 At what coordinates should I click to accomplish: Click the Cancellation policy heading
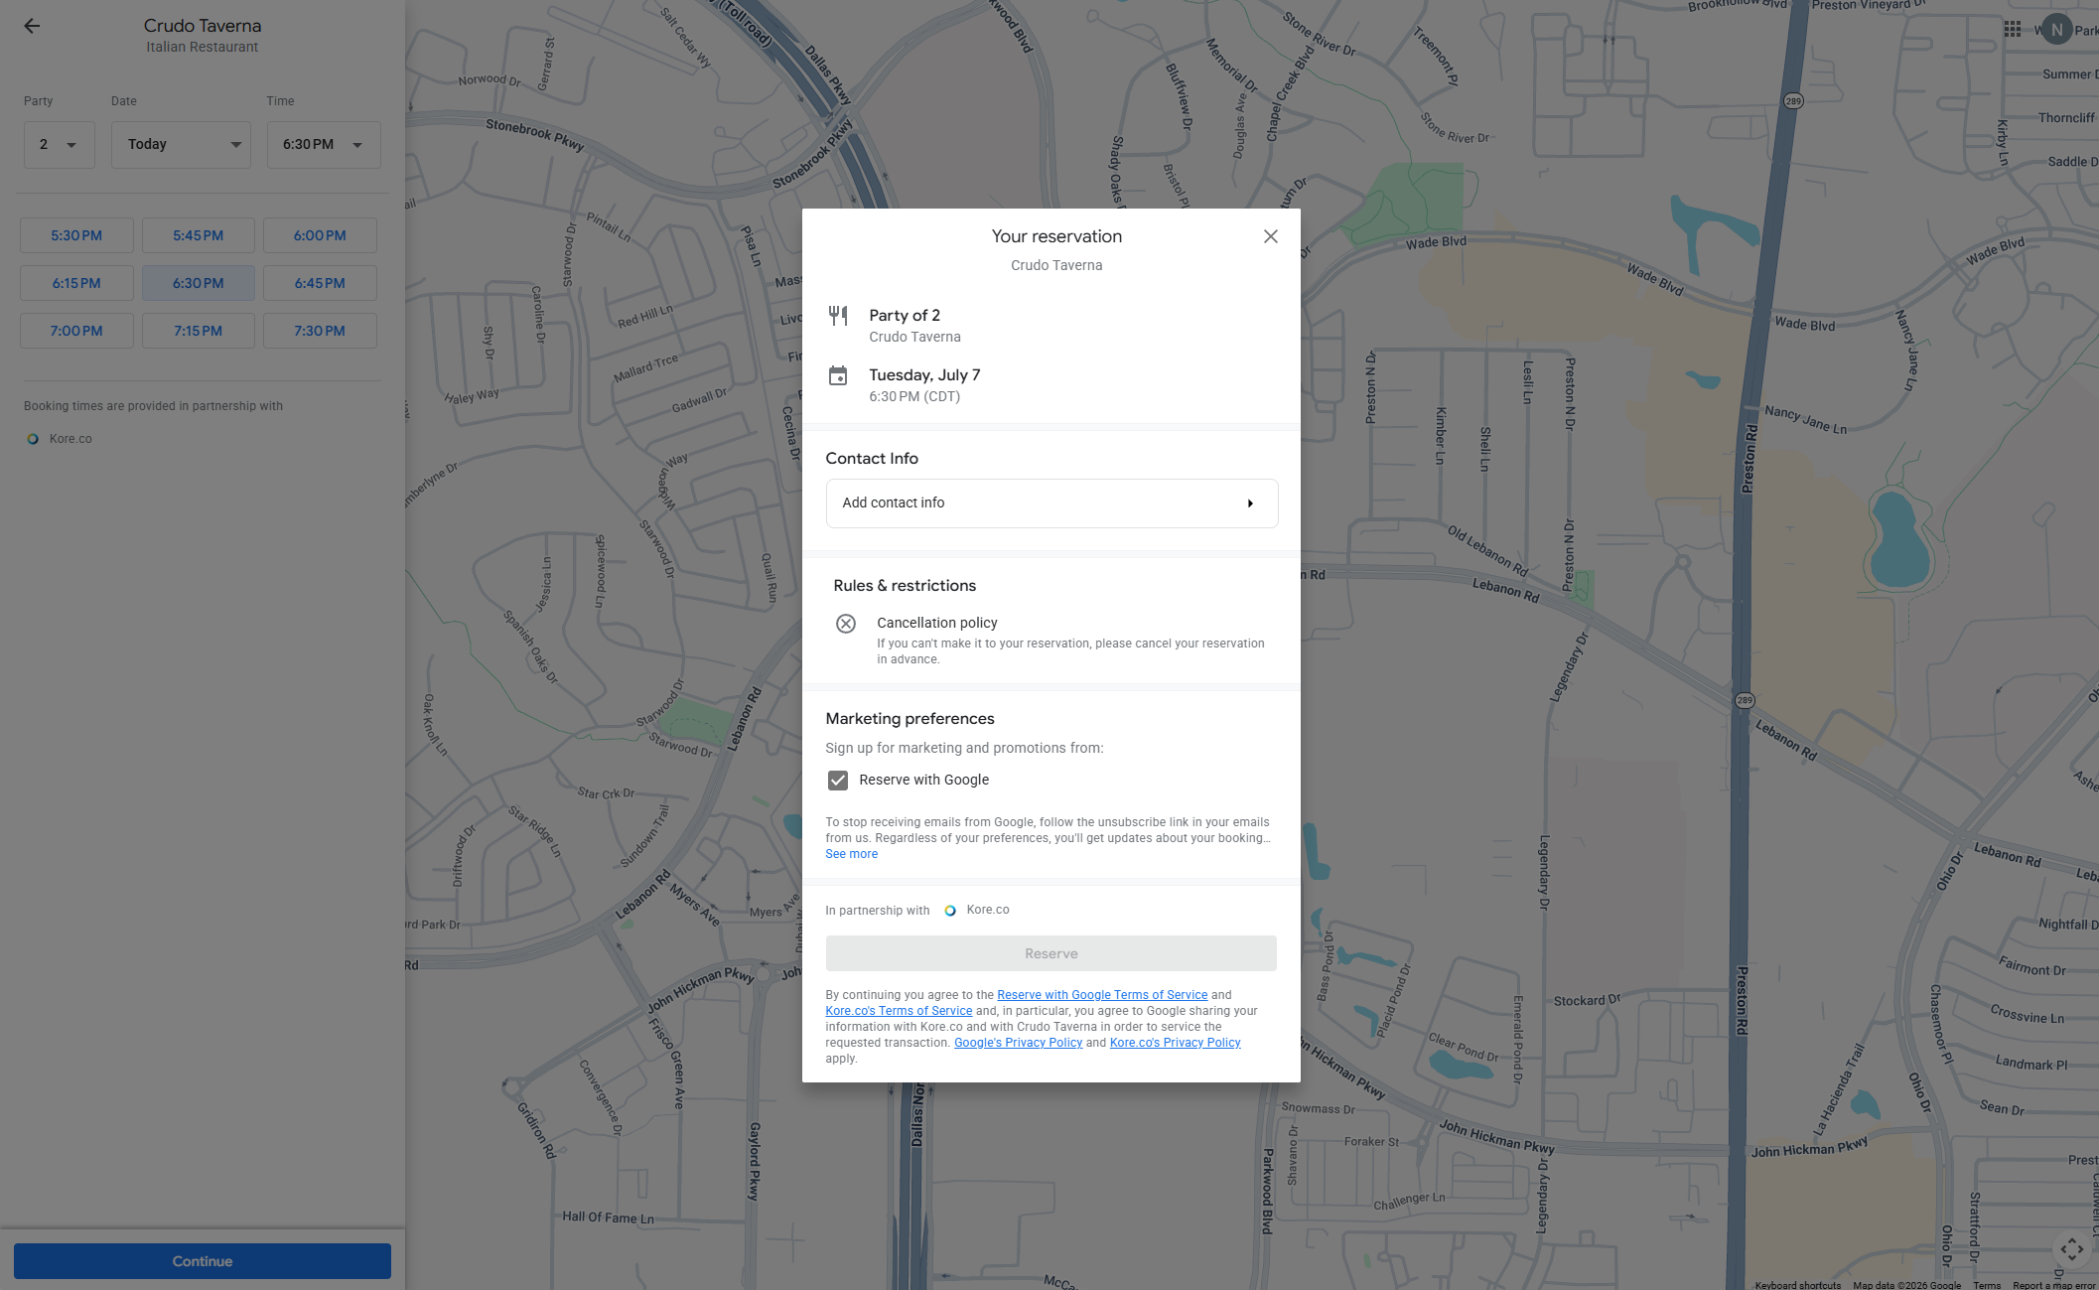[x=936, y=623]
